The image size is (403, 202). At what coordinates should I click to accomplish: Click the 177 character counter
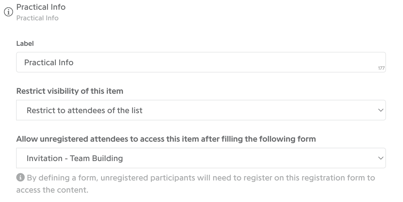pos(381,68)
